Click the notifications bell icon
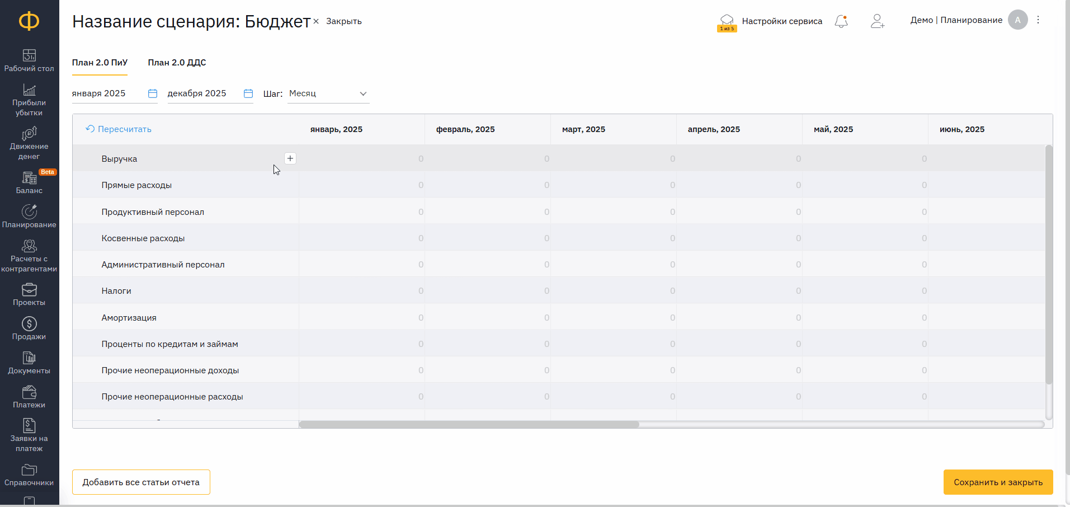This screenshot has height=507, width=1070. click(x=841, y=21)
